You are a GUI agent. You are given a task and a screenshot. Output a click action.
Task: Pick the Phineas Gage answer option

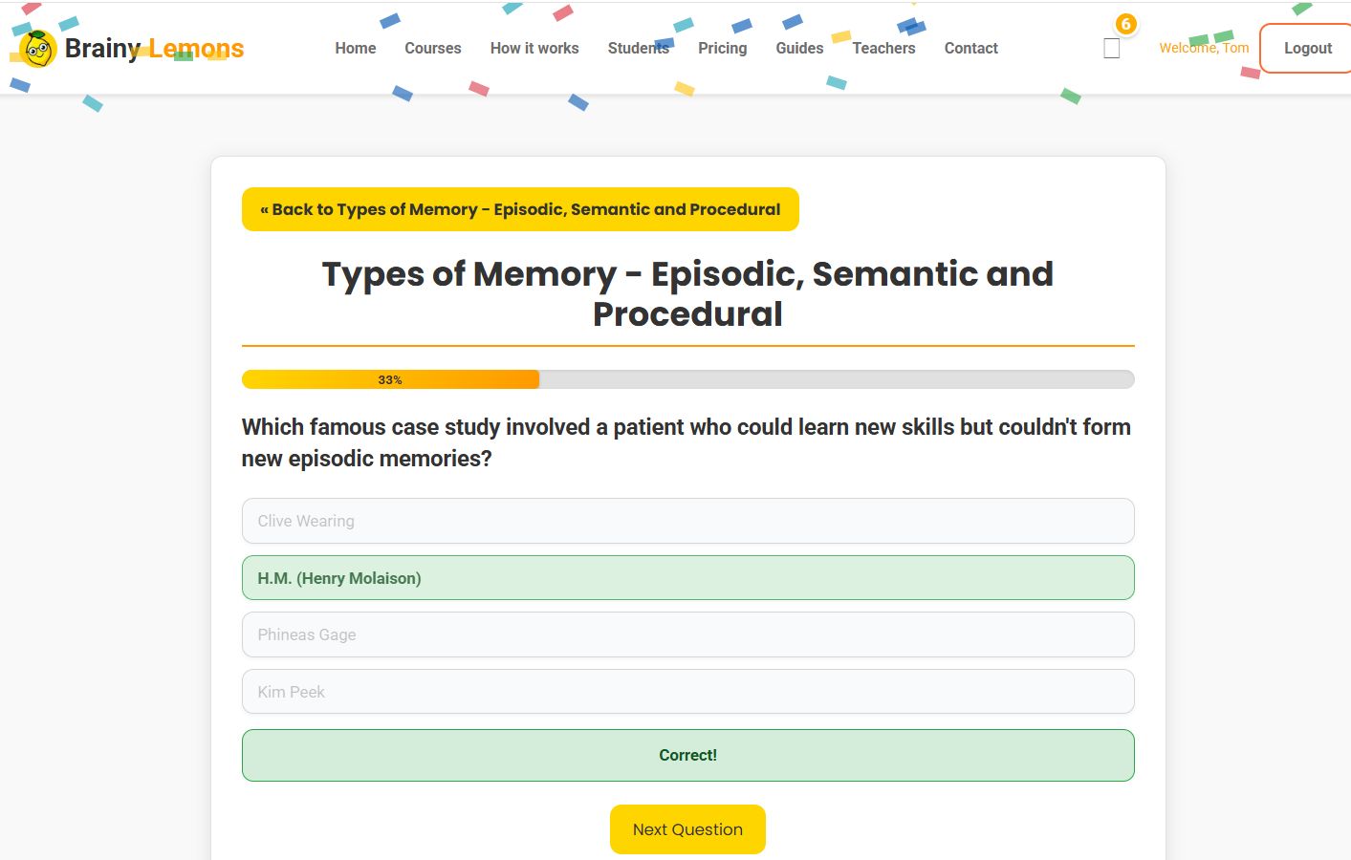coord(687,634)
